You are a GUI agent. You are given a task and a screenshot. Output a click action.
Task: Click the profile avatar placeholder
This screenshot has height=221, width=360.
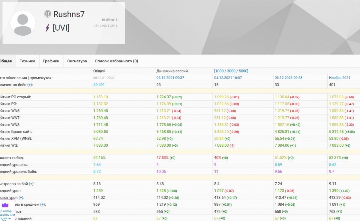[23, 23]
